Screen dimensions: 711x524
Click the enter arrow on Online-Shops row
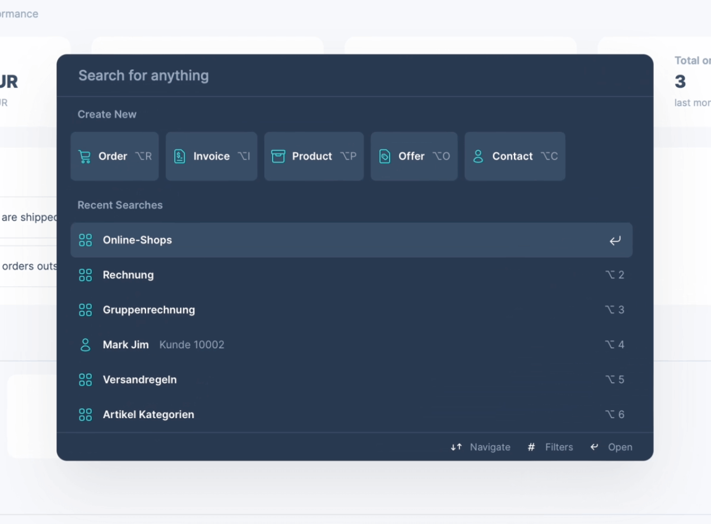coord(615,241)
